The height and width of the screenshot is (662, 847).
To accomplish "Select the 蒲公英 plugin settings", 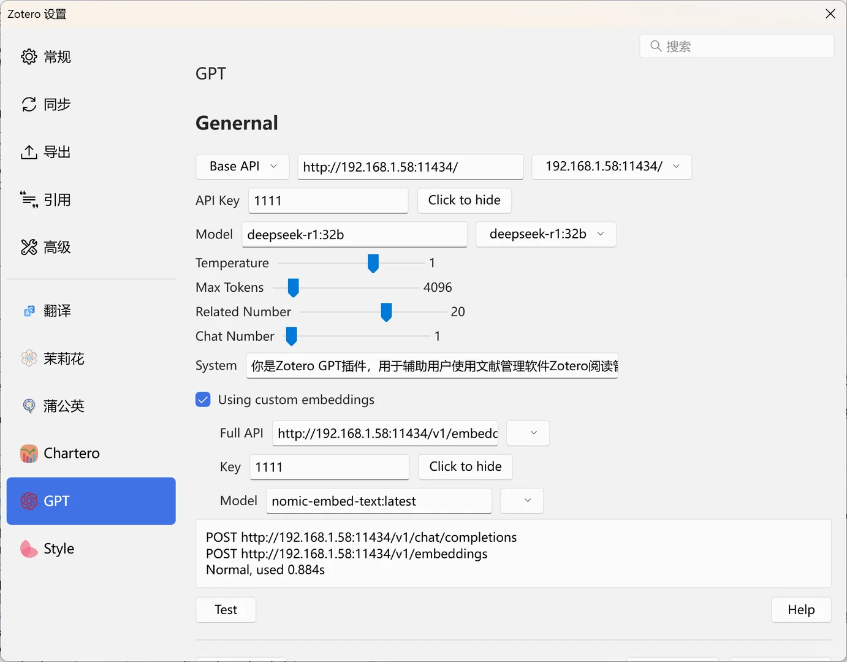I will [x=91, y=406].
